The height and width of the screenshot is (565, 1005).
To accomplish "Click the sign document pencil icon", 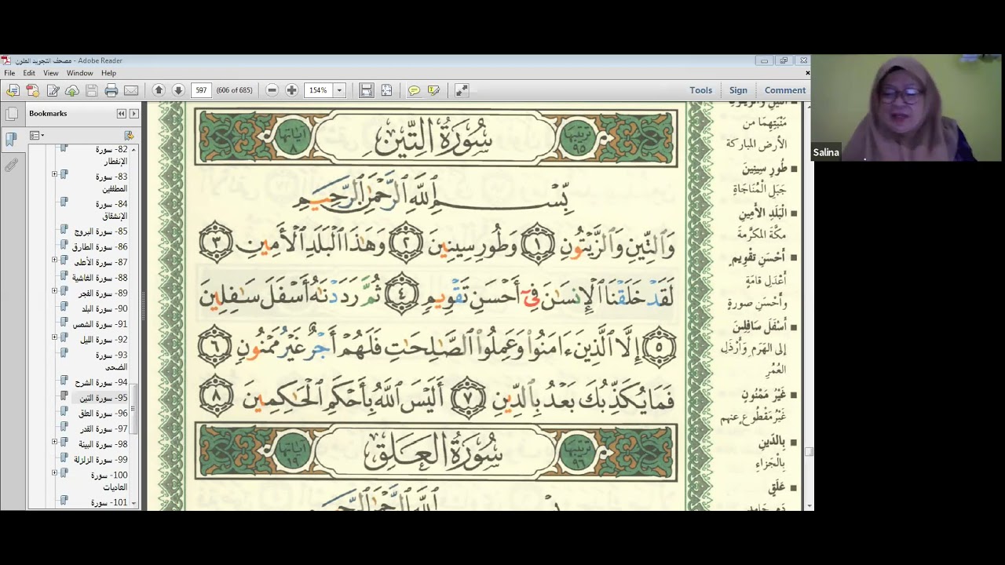I will tap(53, 91).
